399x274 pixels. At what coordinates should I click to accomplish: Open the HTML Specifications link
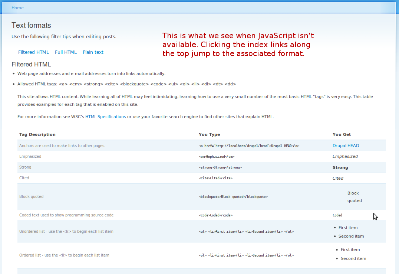105,116
